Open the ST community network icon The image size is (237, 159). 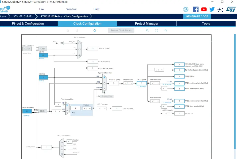pos(220,10)
